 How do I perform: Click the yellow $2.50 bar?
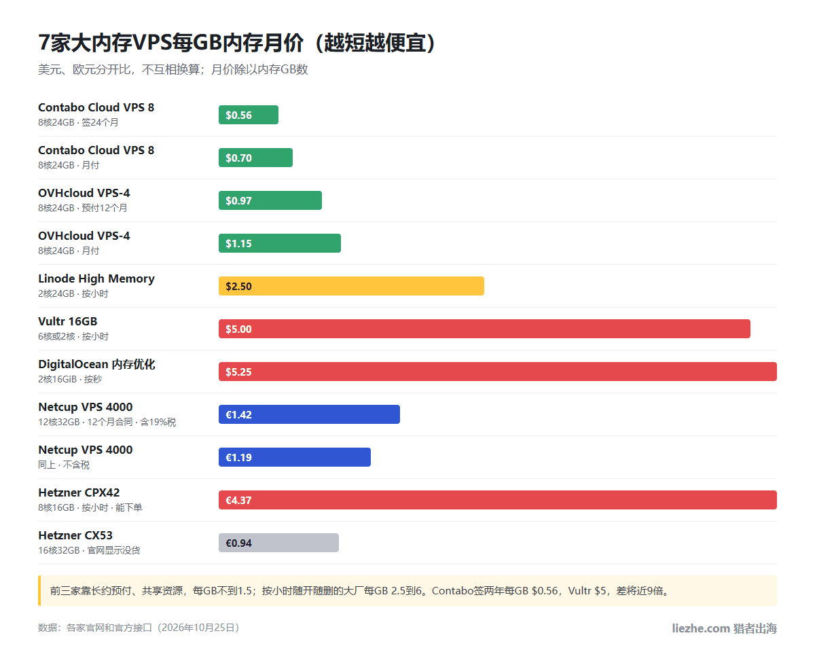click(x=351, y=286)
